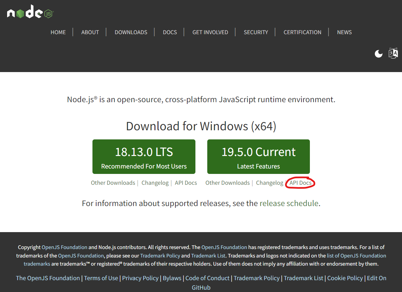Viewport: 402px width, 292px height.
Task: Open the NEWS nav item
Action: pos(344,32)
